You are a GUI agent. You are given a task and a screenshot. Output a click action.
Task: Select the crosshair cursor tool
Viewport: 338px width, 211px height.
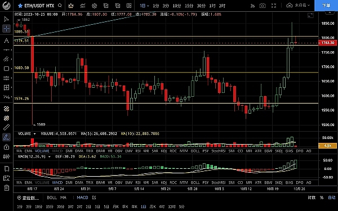point(6,29)
